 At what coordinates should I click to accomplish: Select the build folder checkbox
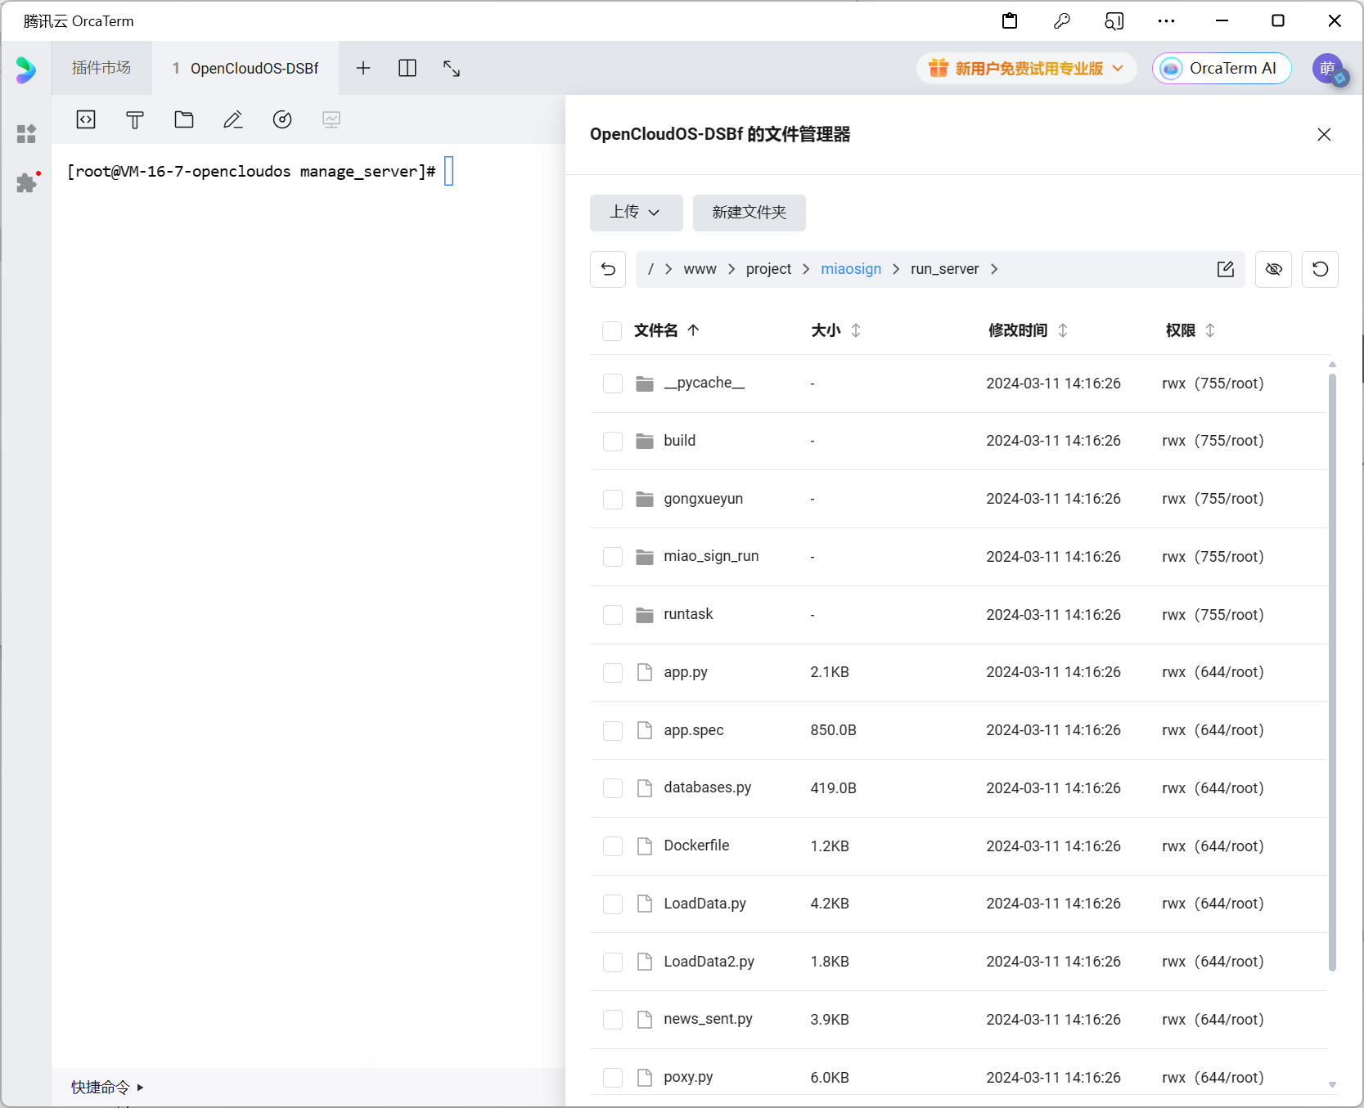pyautogui.click(x=612, y=441)
